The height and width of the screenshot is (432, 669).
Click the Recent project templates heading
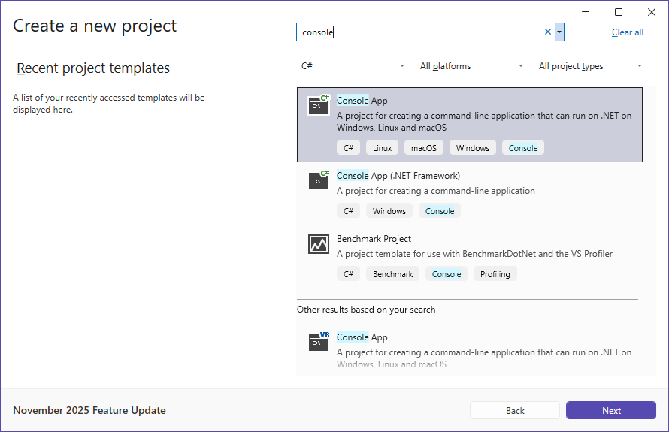[x=93, y=68]
